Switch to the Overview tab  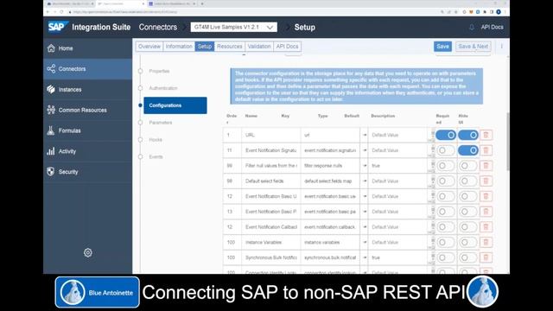click(149, 46)
